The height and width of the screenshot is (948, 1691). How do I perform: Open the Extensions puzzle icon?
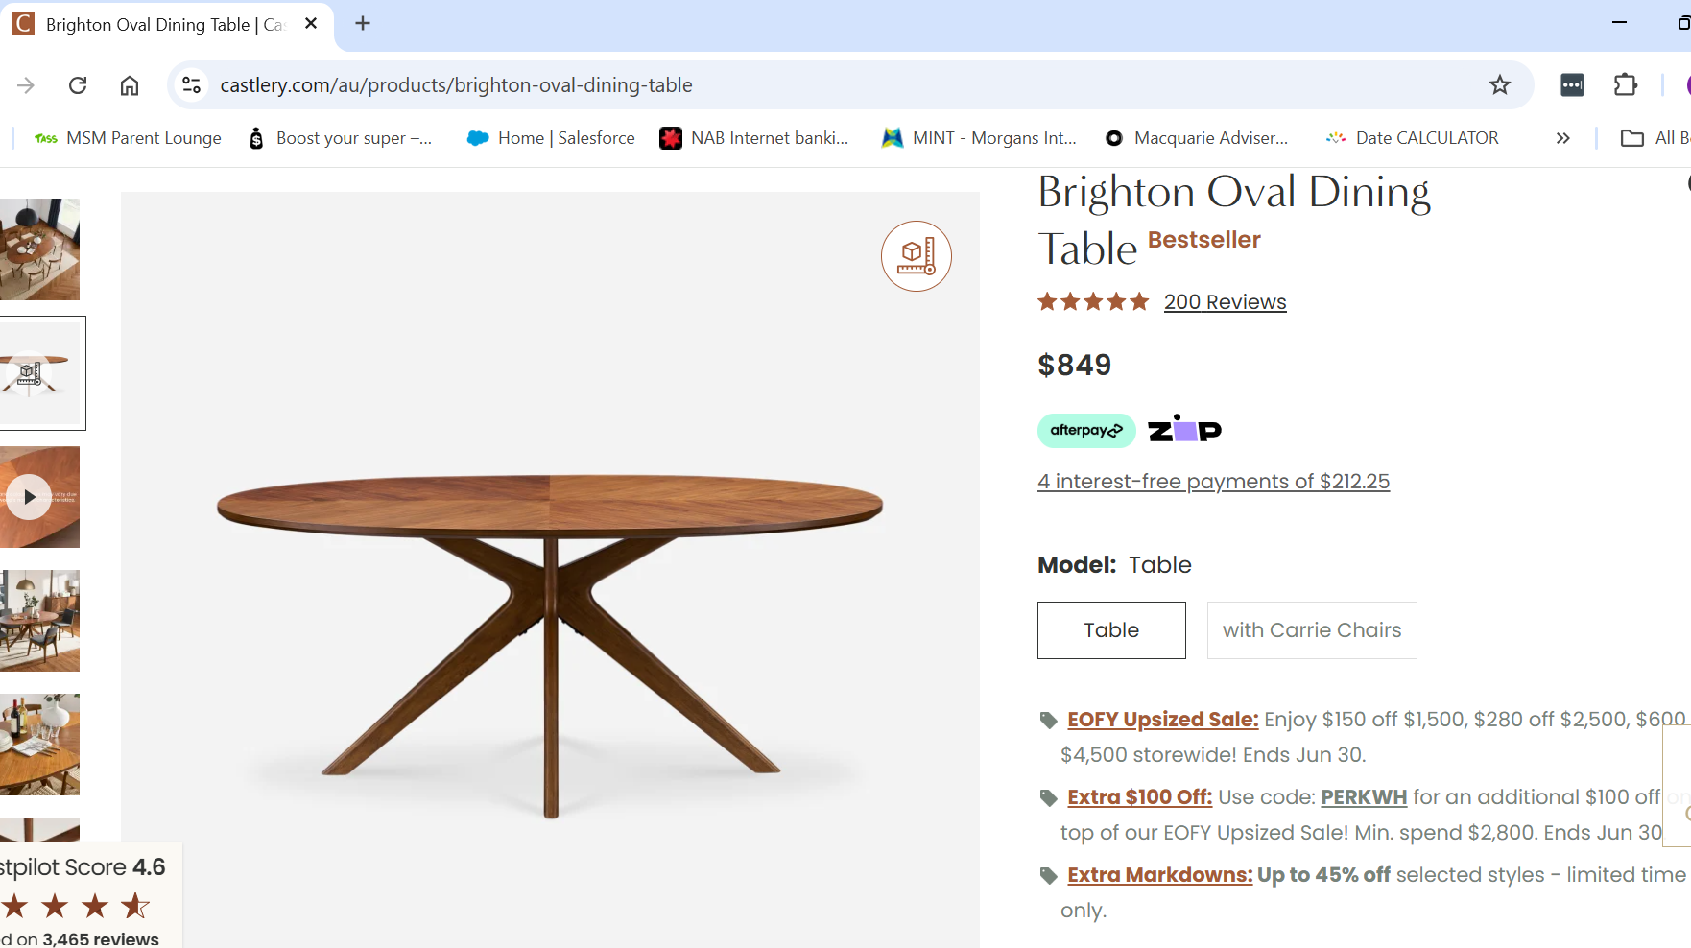tap(1626, 85)
